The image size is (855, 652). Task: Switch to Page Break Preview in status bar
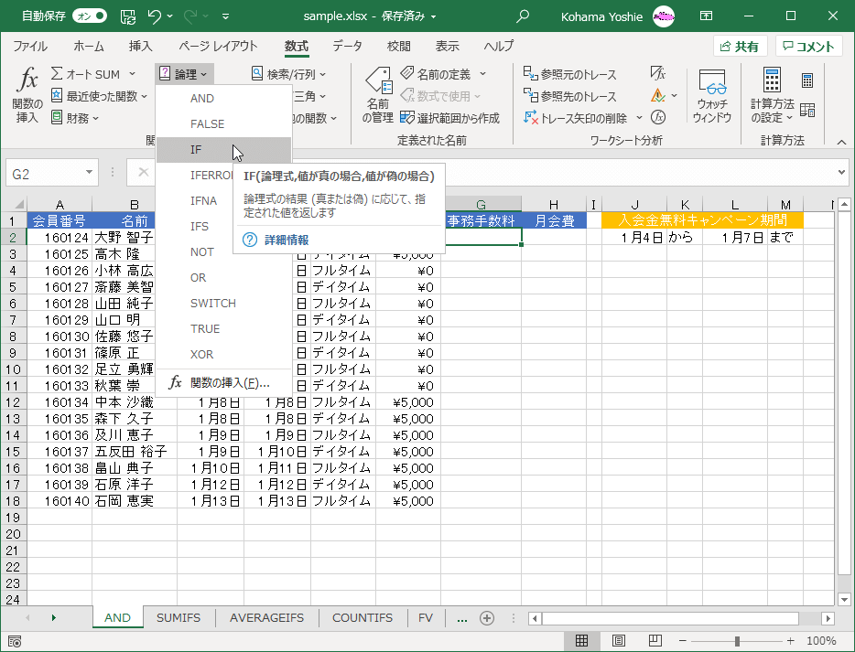pyautogui.click(x=654, y=641)
